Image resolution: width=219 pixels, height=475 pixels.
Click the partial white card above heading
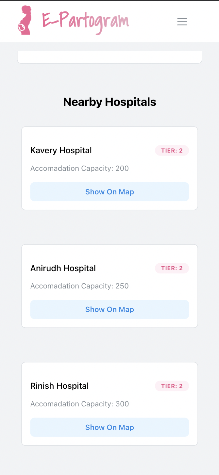pos(109,57)
